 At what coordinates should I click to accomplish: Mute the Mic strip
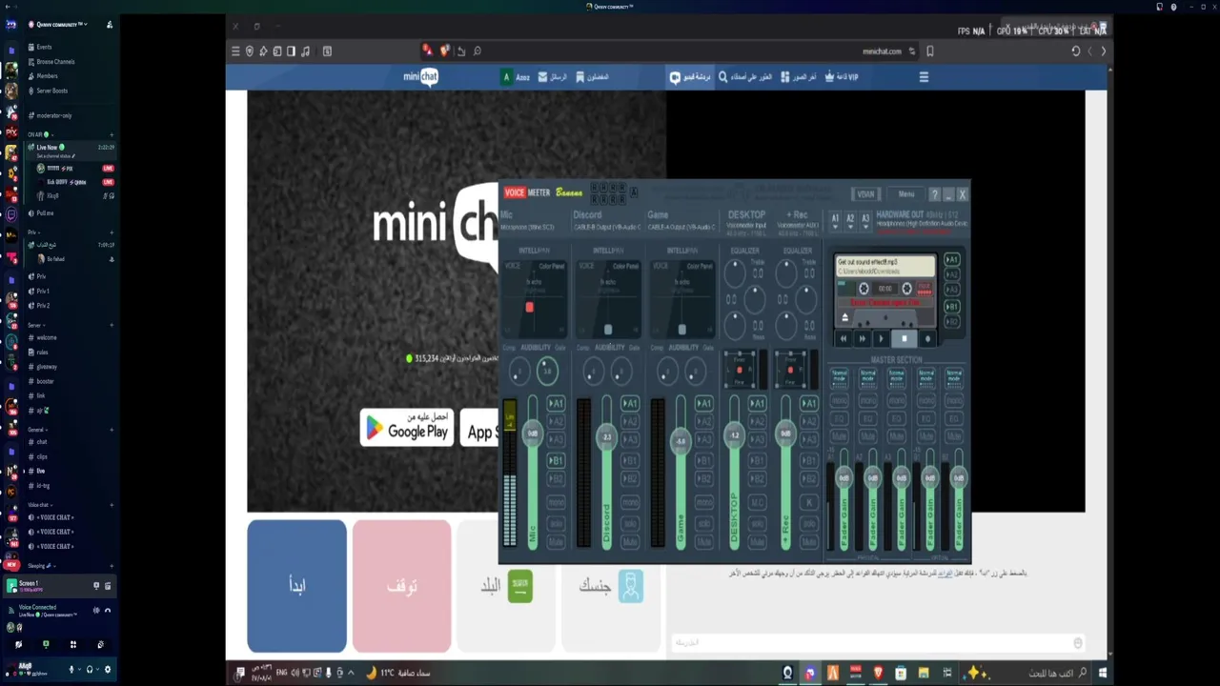point(556,540)
